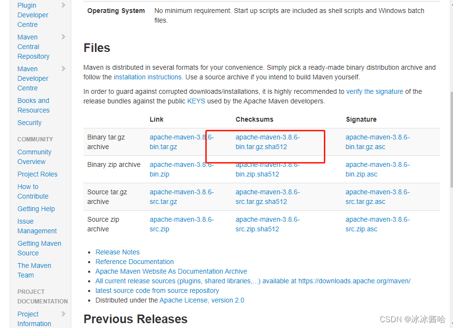Open The Maven Team link
453x328 pixels.
34,270
